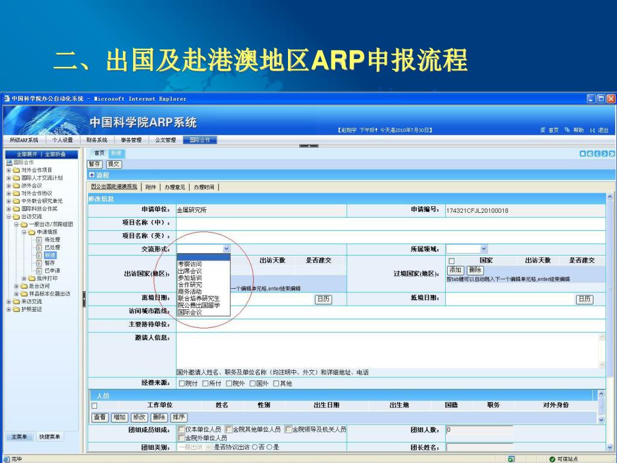
Task: Expand the 流程 section plus icon
Action: pos(92,175)
